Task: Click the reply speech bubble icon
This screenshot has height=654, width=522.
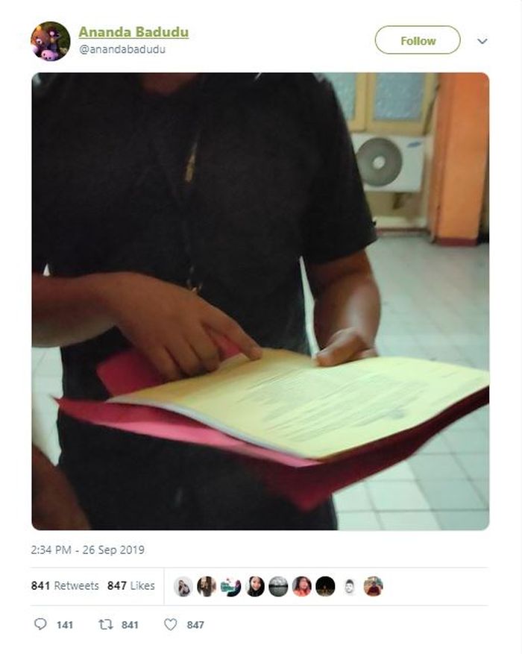Action: pos(40,624)
